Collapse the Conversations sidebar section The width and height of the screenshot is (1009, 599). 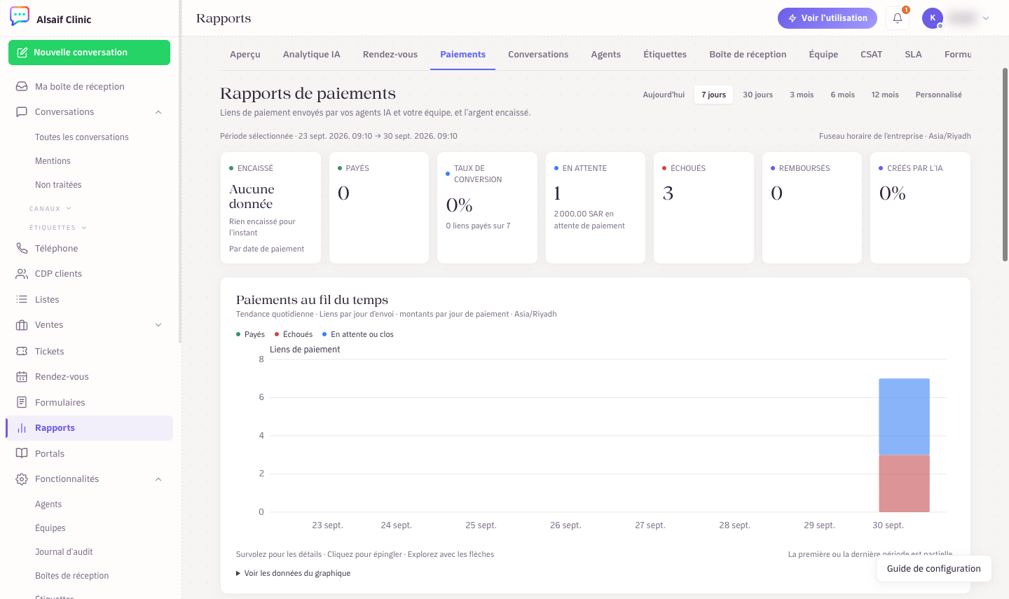(x=158, y=112)
